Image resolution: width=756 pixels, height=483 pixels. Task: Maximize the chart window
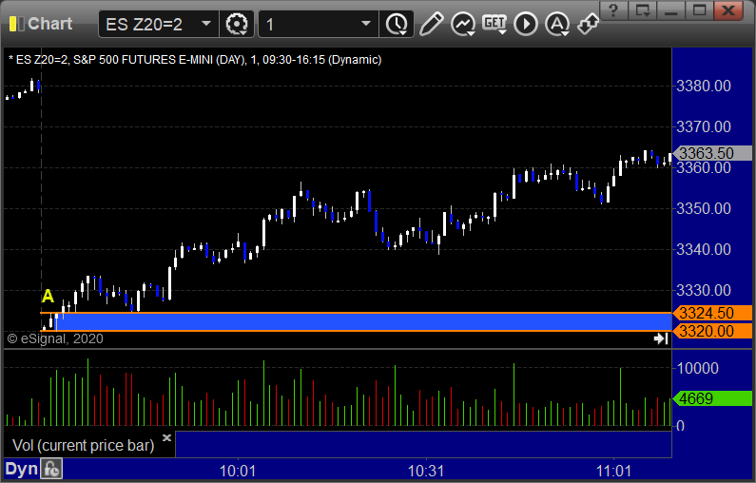coord(699,10)
